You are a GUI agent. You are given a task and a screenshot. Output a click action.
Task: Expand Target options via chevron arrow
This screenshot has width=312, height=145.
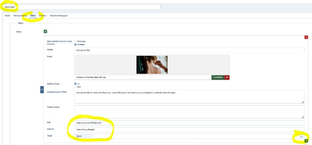(x=301, y=136)
